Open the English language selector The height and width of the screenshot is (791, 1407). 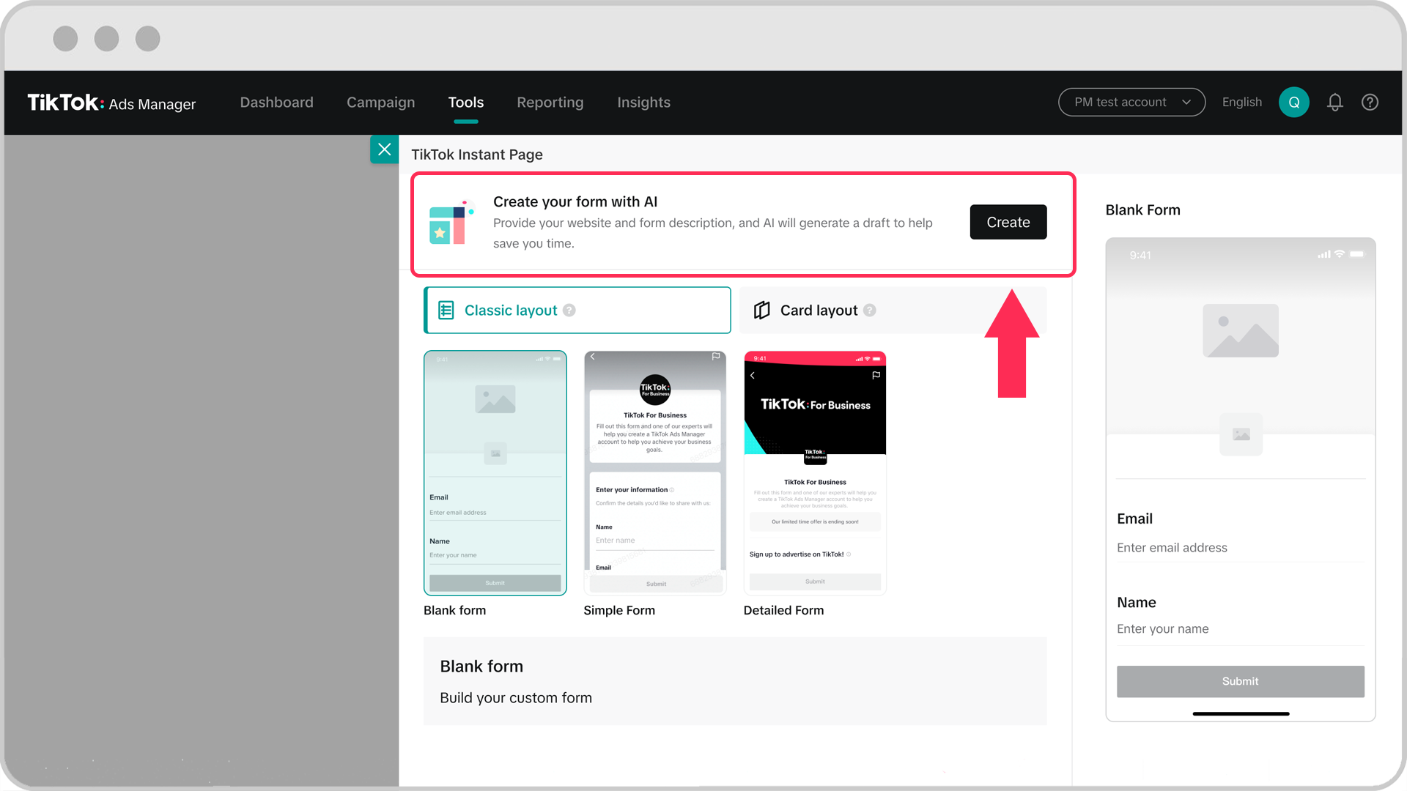(1241, 103)
